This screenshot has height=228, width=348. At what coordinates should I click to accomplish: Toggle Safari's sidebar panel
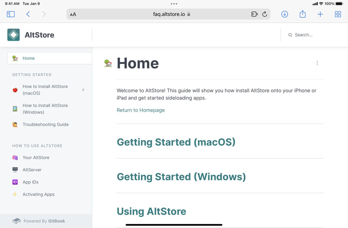click(x=11, y=14)
